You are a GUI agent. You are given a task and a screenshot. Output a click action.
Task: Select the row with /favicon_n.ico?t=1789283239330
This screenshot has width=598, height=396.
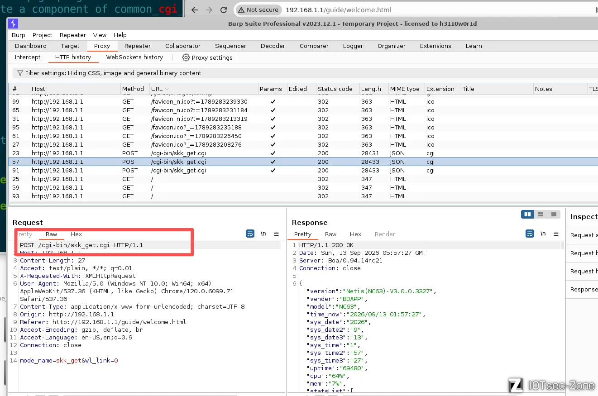point(303,101)
